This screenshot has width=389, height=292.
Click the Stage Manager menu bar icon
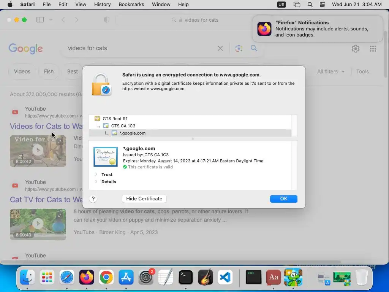pos(297,5)
